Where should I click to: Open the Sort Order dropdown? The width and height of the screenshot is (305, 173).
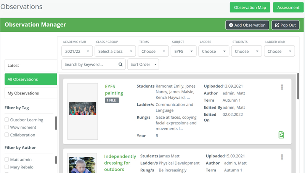[143, 64]
